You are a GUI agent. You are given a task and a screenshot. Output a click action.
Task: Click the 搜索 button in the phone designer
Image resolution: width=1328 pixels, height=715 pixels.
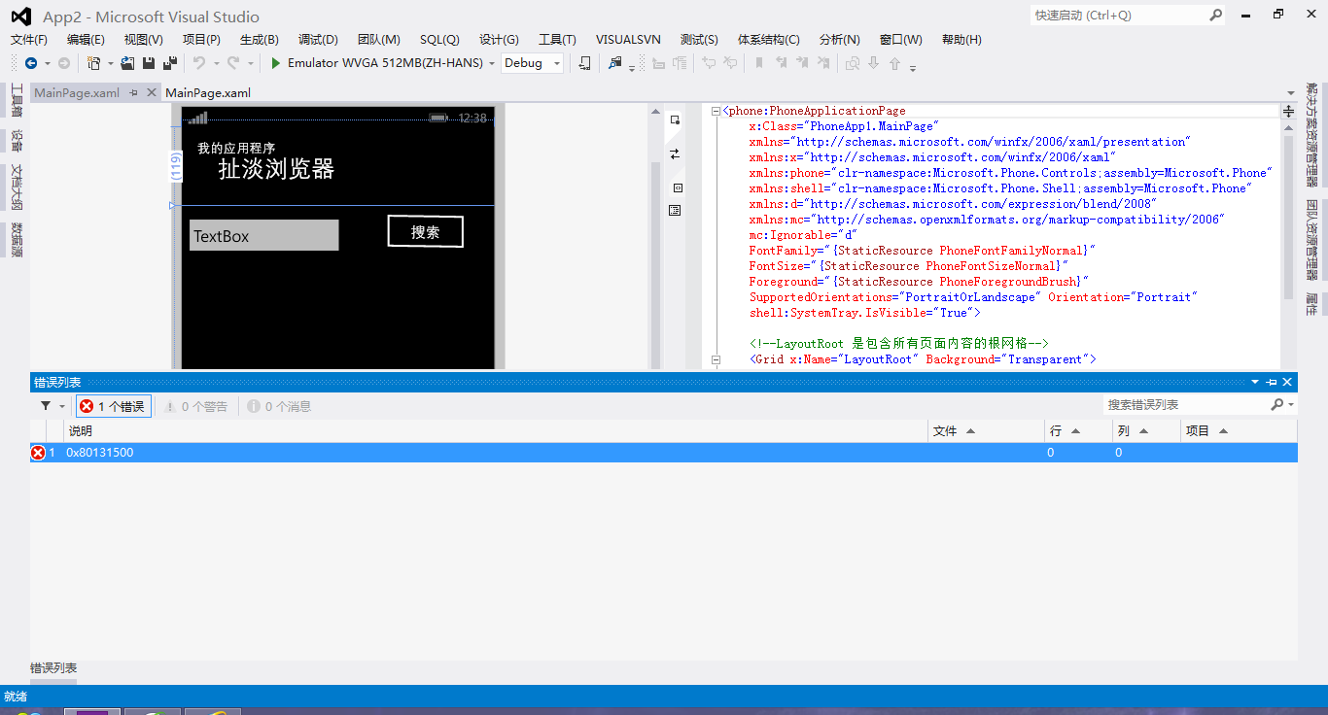425,231
